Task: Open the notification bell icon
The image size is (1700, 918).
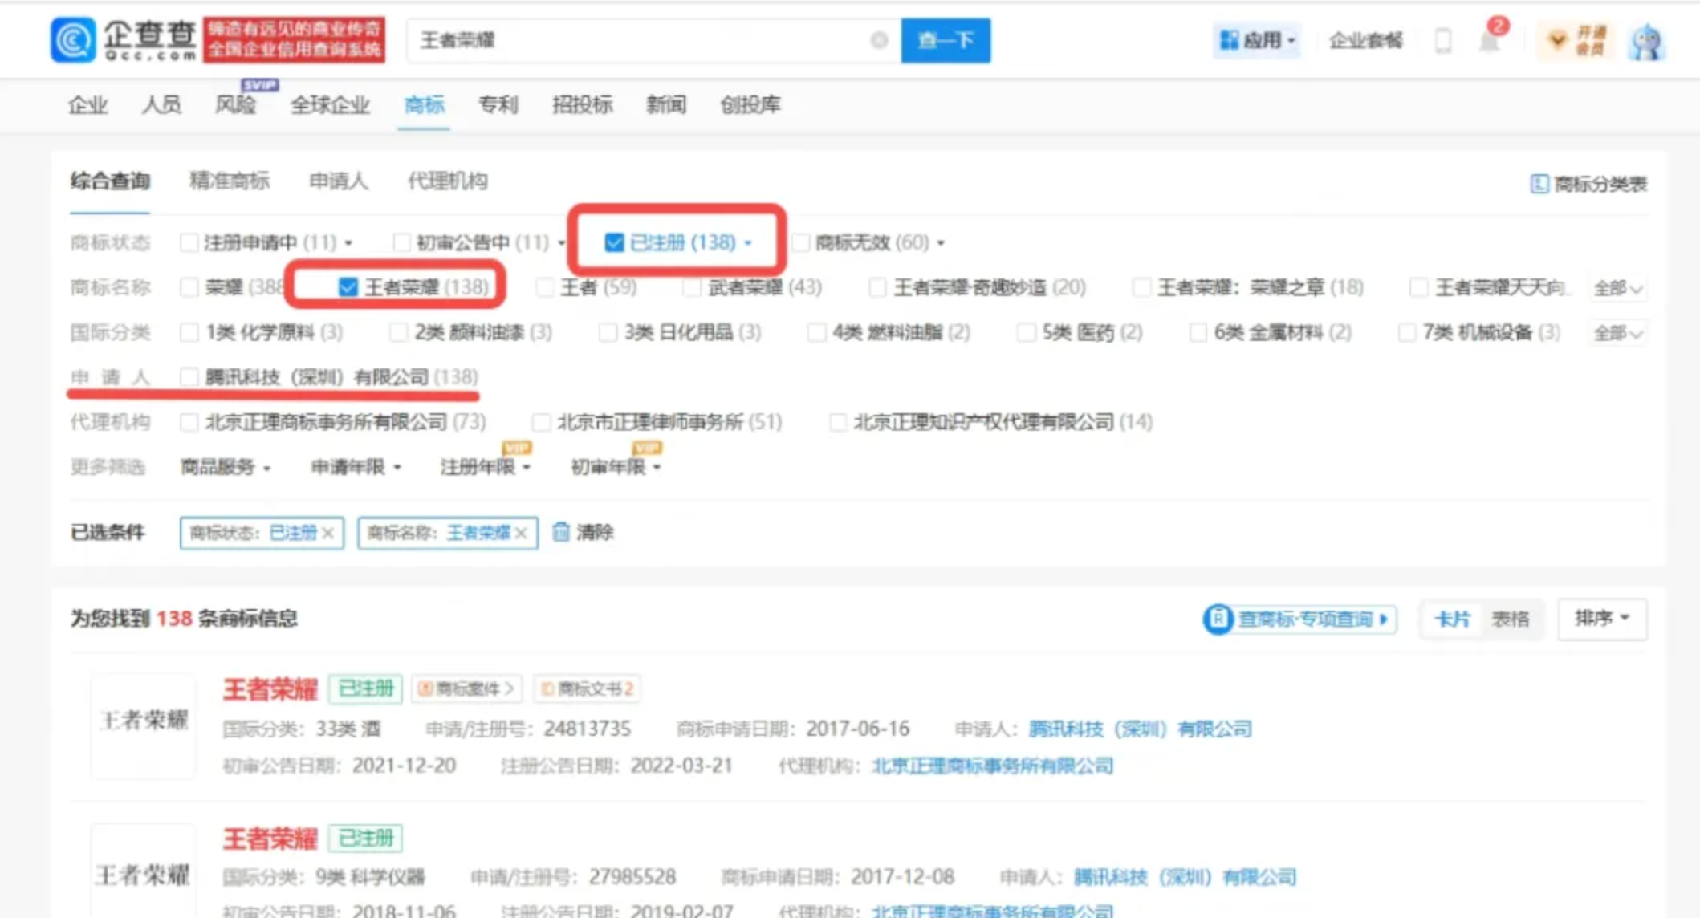Action: click(x=1490, y=41)
